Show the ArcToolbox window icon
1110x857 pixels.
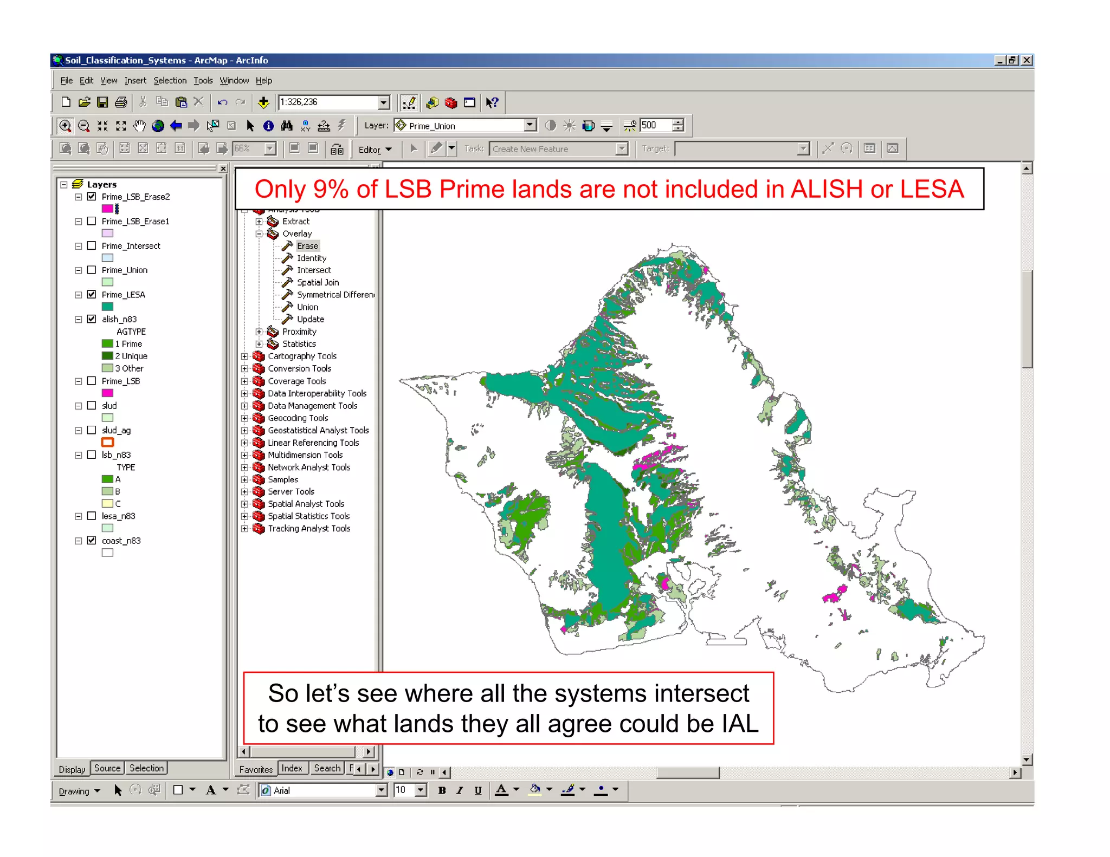click(450, 102)
